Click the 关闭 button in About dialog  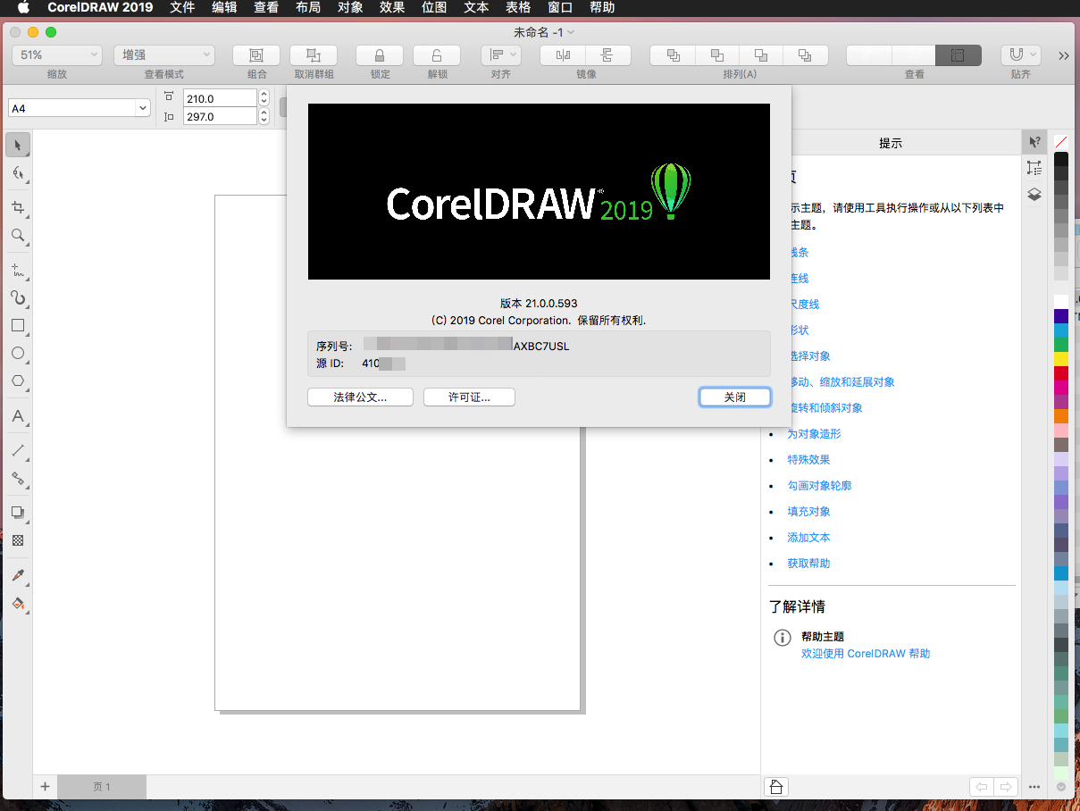pos(734,397)
